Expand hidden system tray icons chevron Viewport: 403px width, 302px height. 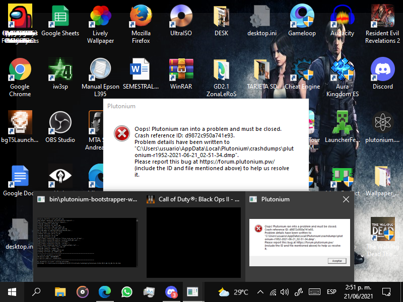click(260, 292)
